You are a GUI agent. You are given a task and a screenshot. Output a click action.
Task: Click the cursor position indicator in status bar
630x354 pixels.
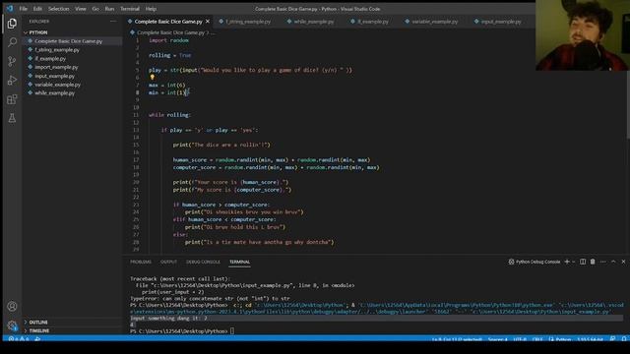point(457,339)
